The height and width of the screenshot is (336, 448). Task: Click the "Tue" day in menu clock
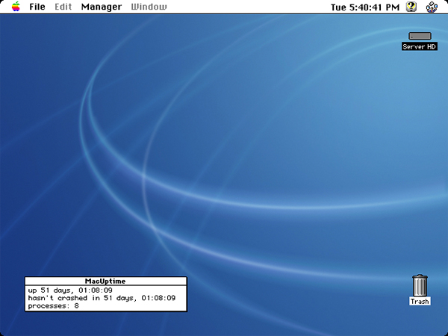click(338, 7)
